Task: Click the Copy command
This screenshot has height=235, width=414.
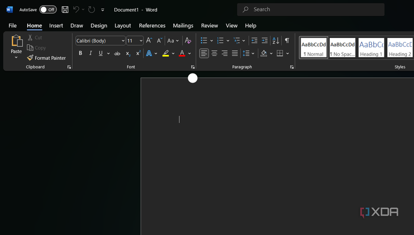Action: [37, 48]
